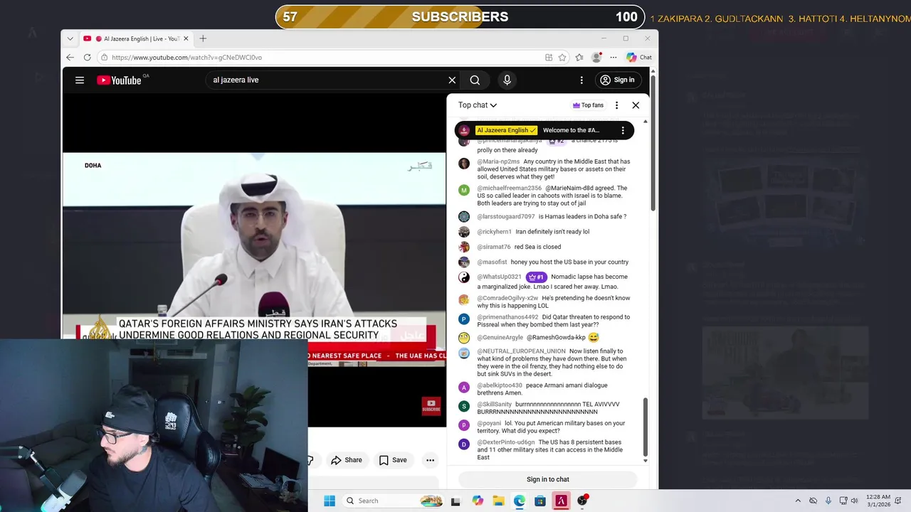Viewport: 911px width, 512px height.
Task: Run the search with the magnifier button
Action: pyautogui.click(x=475, y=80)
